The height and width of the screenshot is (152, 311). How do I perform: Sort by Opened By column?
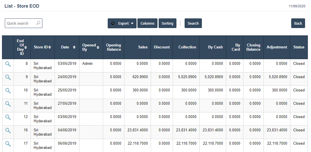pos(98,47)
